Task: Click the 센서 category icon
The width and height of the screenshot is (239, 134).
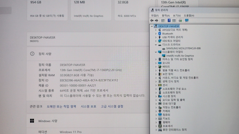Action: (x=160, y=85)
